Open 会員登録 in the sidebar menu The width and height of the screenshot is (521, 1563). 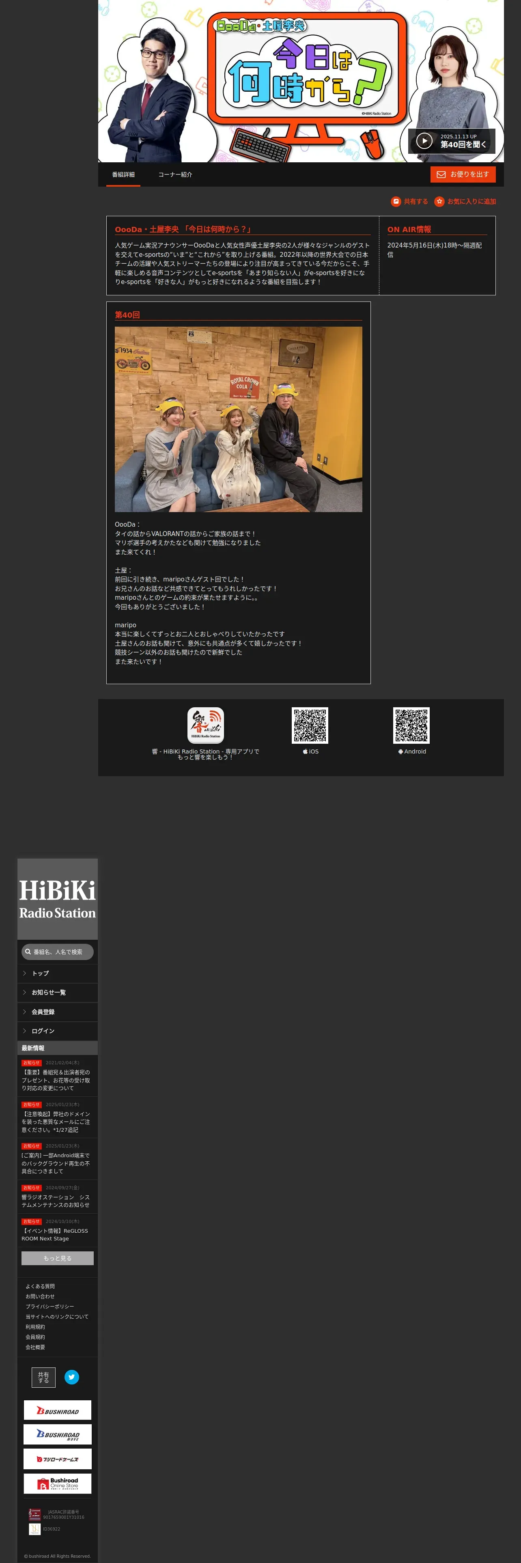[58, 1012]
